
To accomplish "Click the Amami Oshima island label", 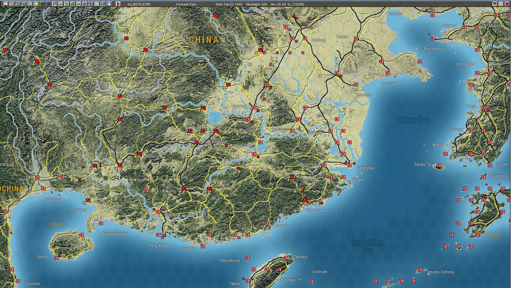I will coord(440,272).
